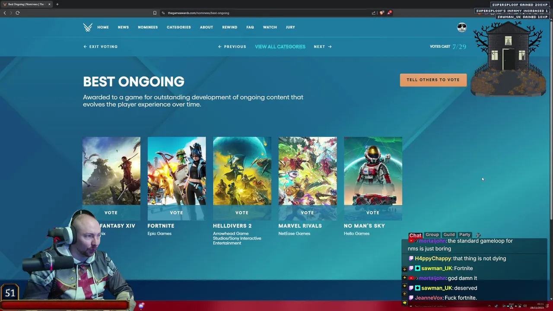Vote for Fortnite
This screenshot has width=553, height=311.
point(177,213)
